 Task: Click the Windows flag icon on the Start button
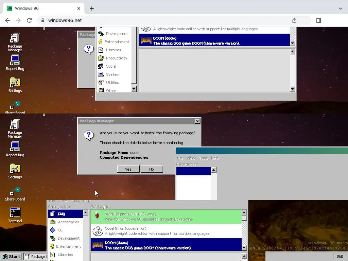(5, 257)
